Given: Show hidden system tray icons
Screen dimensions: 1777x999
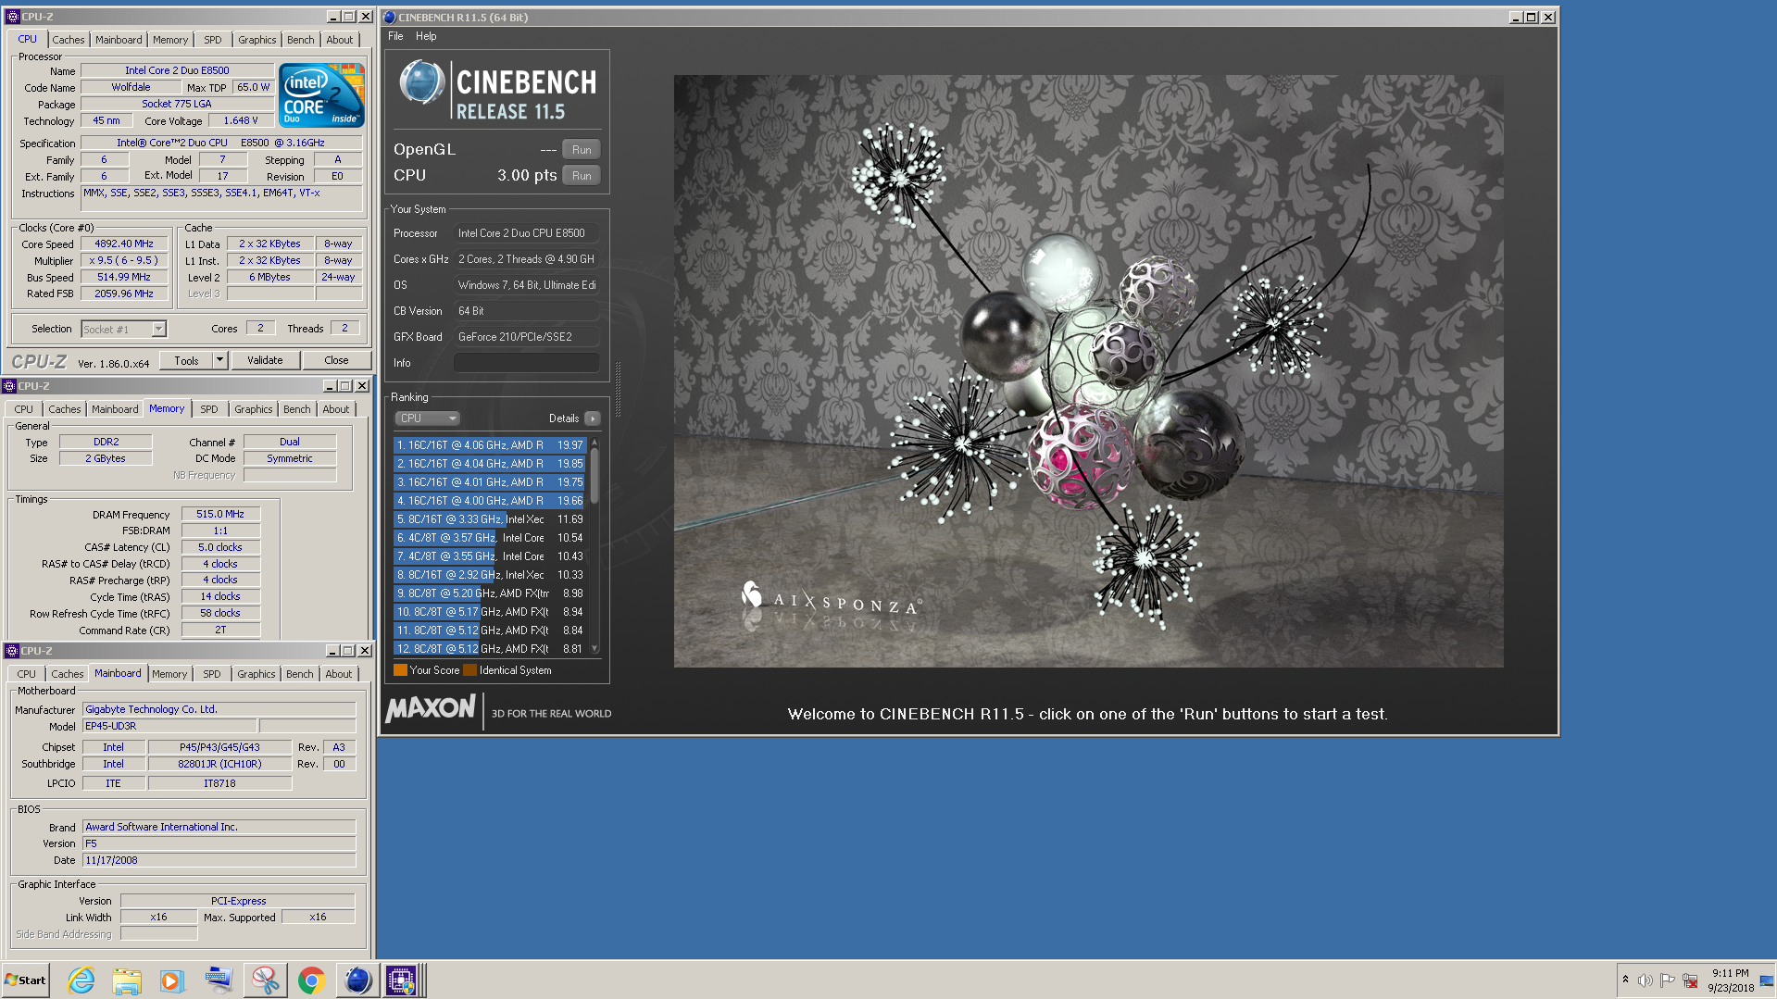Looking at the screenshot, I should point(1625,980).
